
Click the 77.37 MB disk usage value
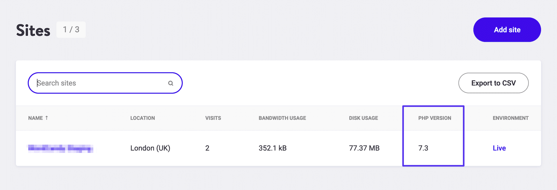click(364, 148)
